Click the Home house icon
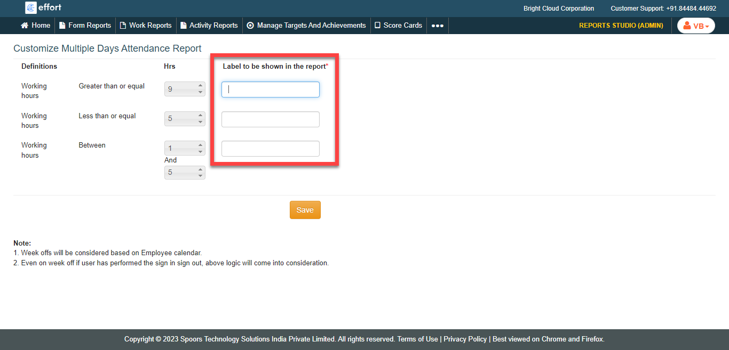The height and width of the screenshot is (350, 729). (x=25, y=26)
